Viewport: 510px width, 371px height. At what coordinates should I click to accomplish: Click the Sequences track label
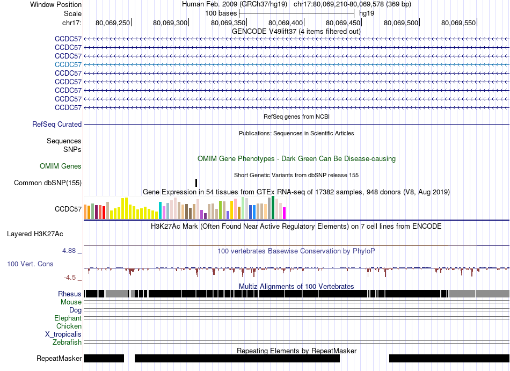tap(64, 141)
